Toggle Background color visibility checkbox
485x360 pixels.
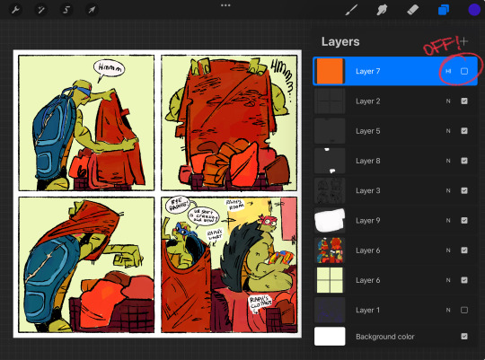tap(464, 336)
